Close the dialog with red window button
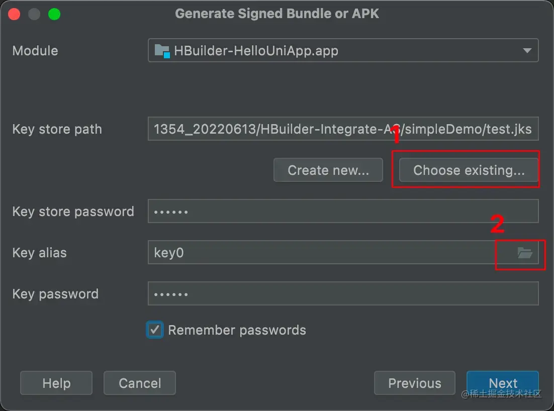Image resolution: width=554 pixels, height=411 pixels. pos(14,14)
